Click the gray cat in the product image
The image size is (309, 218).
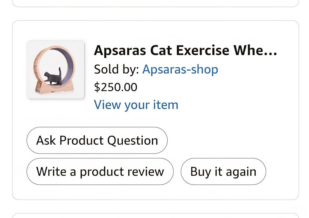(52, 77)
